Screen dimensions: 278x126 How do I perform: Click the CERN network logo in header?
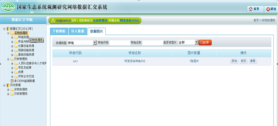(x=8, y=7)
